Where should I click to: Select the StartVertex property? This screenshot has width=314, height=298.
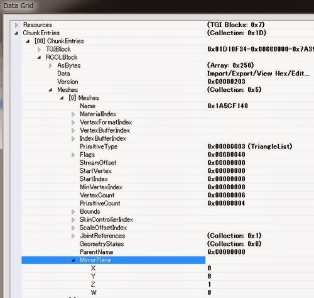click(x=95, y=171)
